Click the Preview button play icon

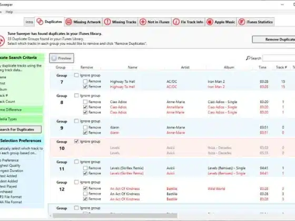point(54,58)
